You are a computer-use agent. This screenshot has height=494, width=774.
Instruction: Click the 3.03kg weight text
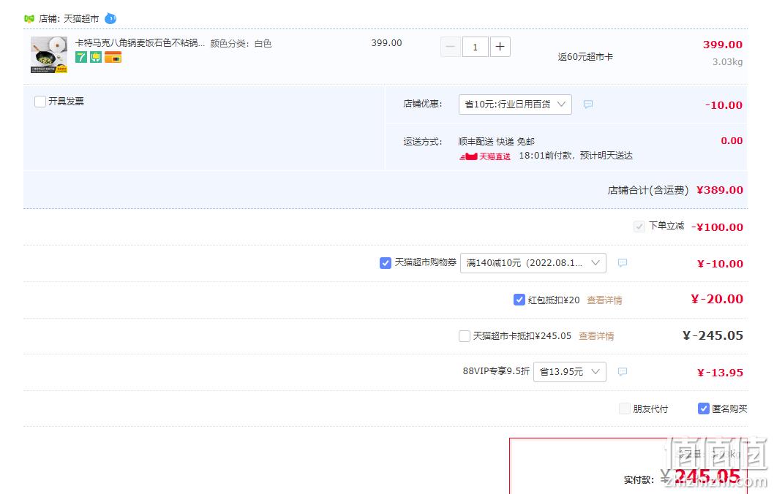(x=728, y=61)
